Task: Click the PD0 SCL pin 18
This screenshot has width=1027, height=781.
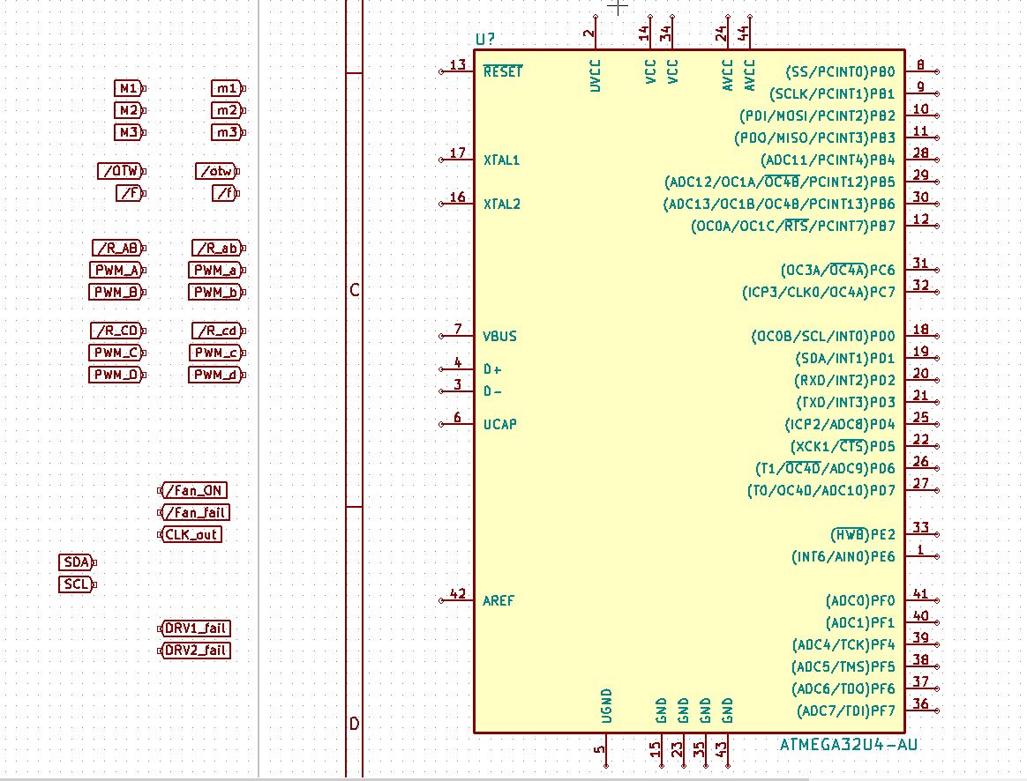Action: click(x=922, y=336)
